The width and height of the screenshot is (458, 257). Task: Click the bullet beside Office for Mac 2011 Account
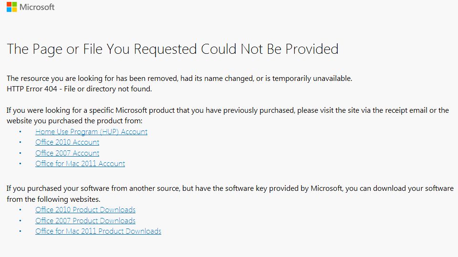[21, 164]
